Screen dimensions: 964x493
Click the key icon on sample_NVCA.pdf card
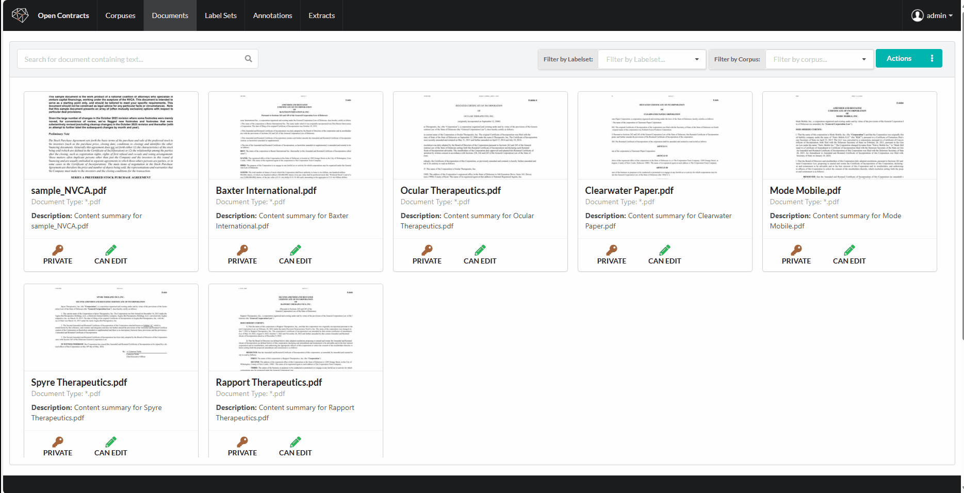(x=58, y=250)
